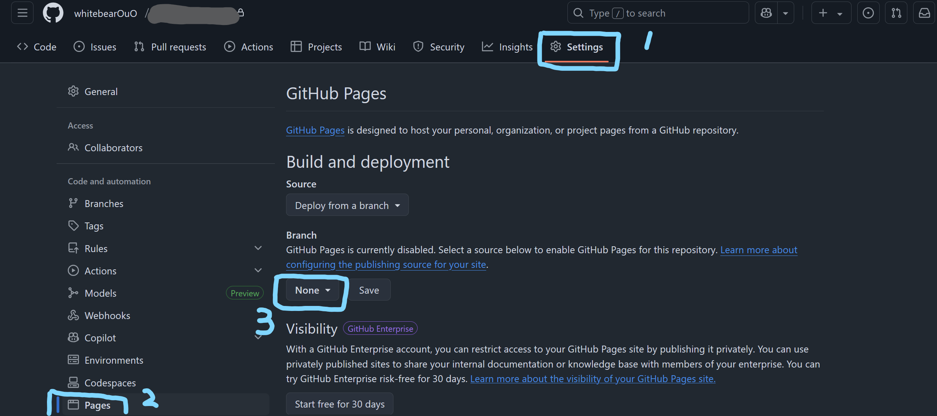The image size is (937, 416).
Task: Expand the Actions sidebar section
Action: coord(258,271)
